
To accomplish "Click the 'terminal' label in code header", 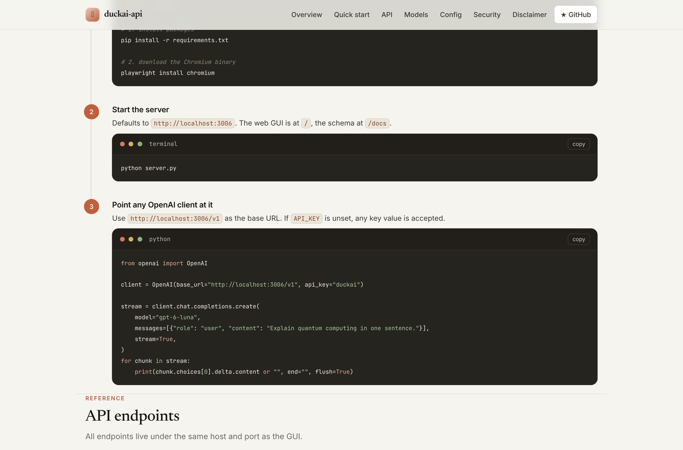I will (x=163, y=144).
